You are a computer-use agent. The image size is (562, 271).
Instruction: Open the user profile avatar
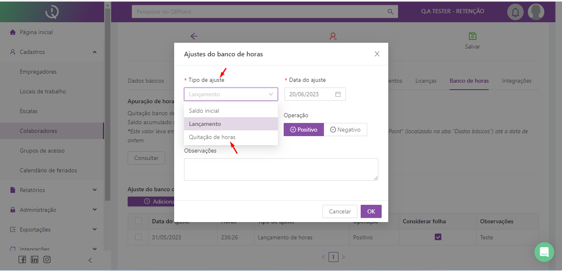pyautogui.click(x=536, y=12)
